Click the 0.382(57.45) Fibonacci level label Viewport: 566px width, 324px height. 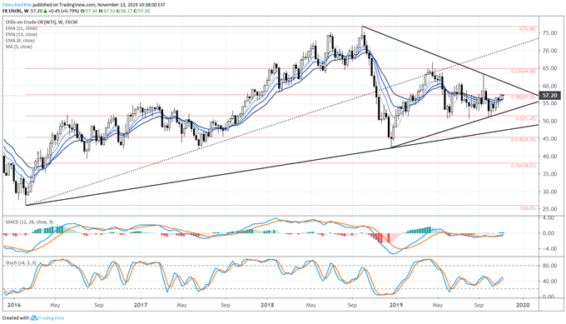tap(524, 97)
